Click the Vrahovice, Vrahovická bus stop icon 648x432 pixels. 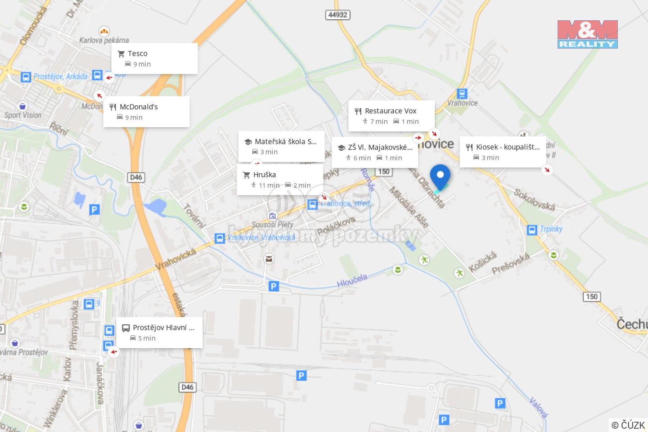coord(220,238)
